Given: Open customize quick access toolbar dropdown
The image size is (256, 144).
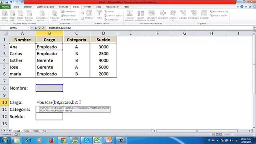Looking at the screenshot, I should click(22, 2).
